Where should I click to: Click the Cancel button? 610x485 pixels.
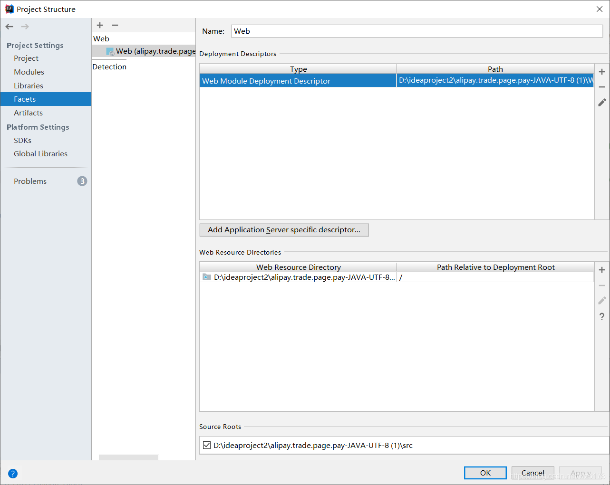pos(533,473)
